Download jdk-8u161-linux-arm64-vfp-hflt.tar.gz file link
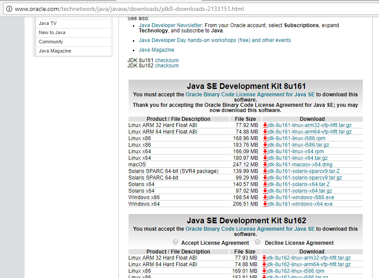This screenshot has height=278, width=379. point(309,131)
